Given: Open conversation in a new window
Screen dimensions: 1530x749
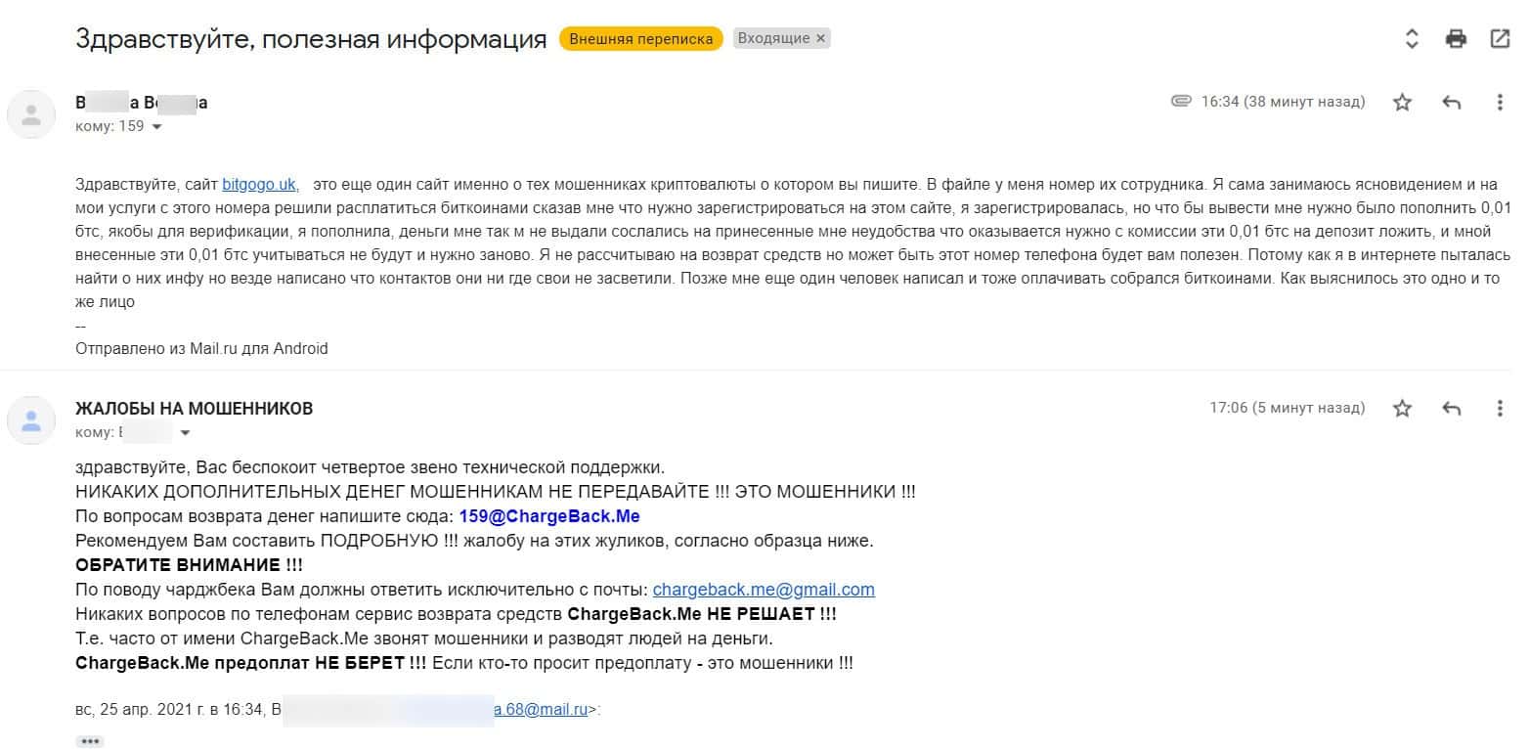Looking at the screenshot, I should click(1500, 39).
